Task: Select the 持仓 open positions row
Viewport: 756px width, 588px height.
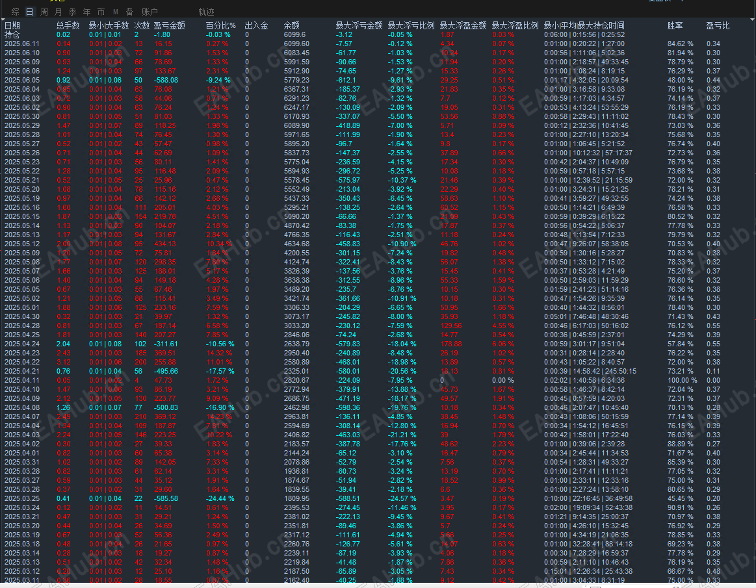Action: click(x=378, y=34)
